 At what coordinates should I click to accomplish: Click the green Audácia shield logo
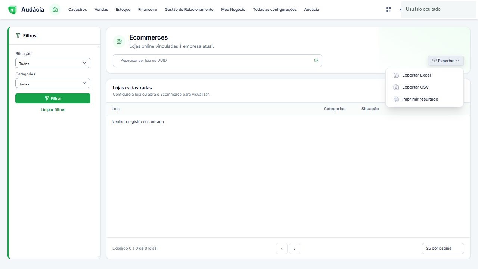(12, 10)
